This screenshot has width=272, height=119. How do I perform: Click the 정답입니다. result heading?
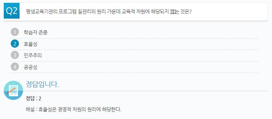42,84
